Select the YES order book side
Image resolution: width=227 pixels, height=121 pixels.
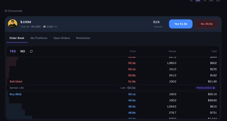coord(13,51)
